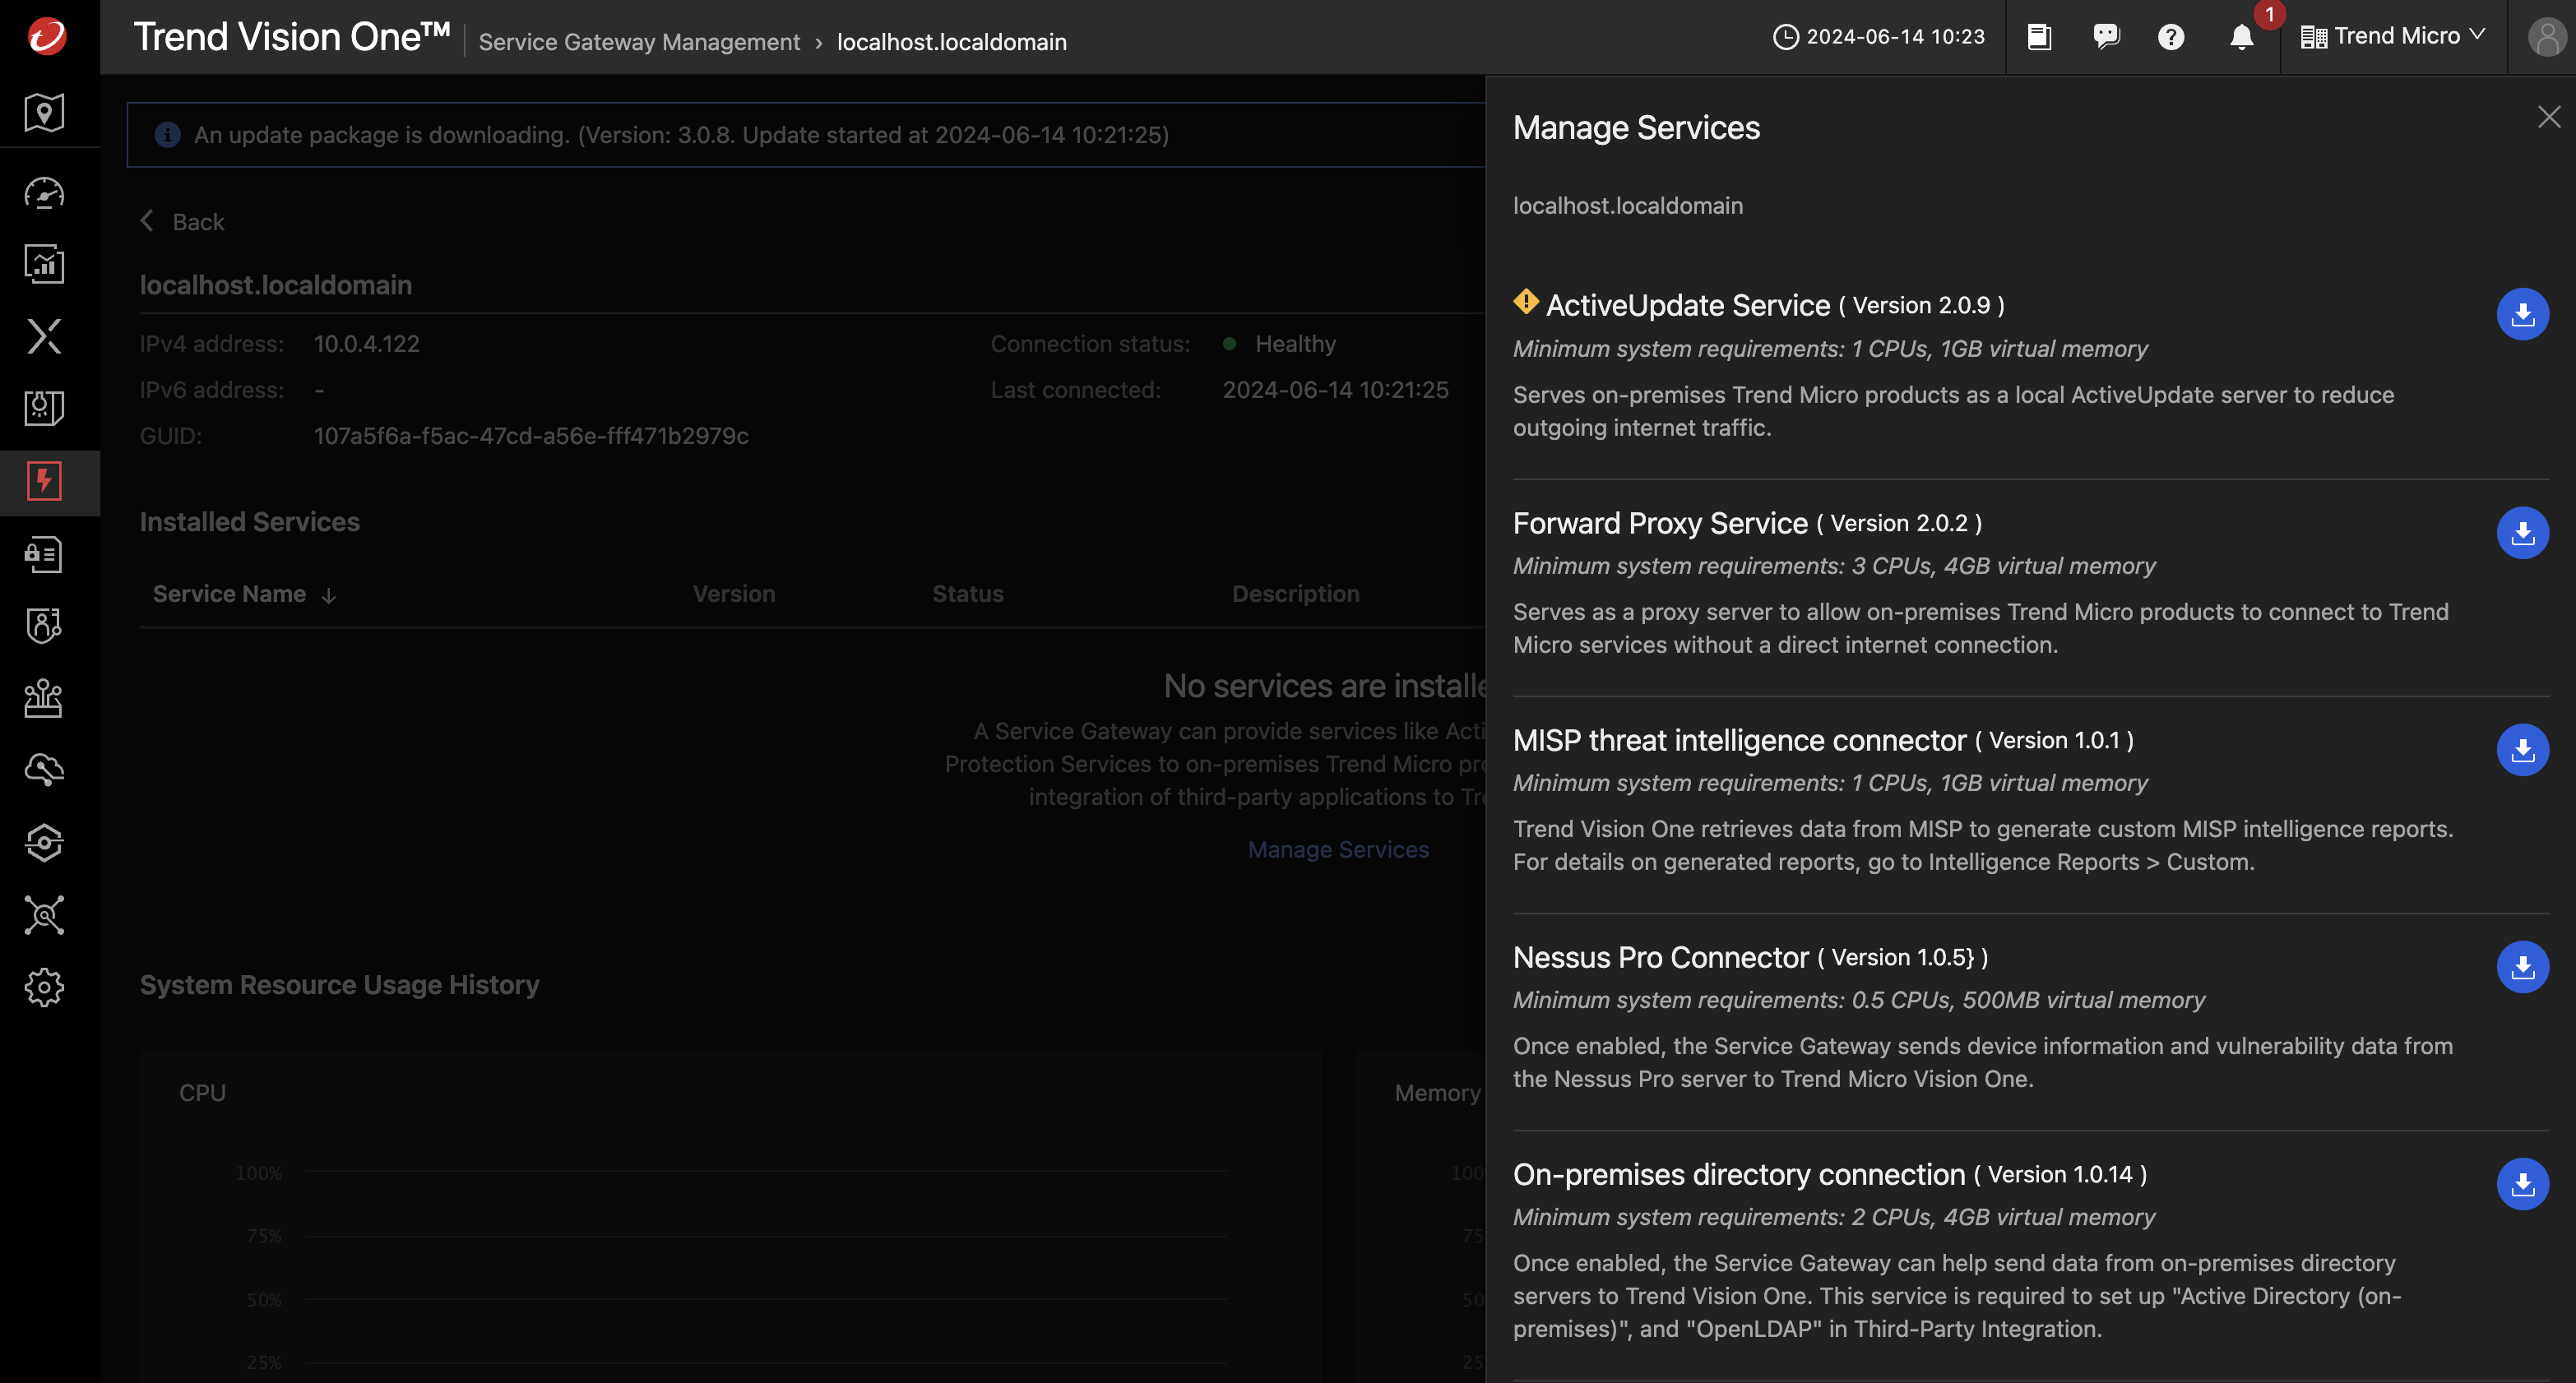The height and width of the screenshot is (1383, 2576).
Task: Click the GUID value 107a5f6a-f5ac-47cd
Action: 530,435
